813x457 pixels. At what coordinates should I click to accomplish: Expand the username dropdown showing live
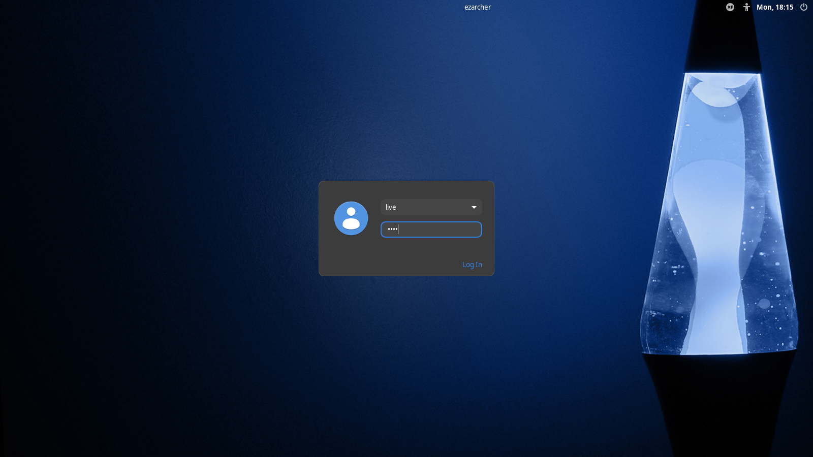click(x=431, y=207)
